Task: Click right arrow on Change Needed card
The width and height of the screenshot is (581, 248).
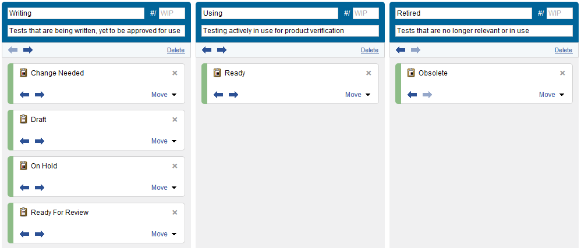Action: (39, 95)
